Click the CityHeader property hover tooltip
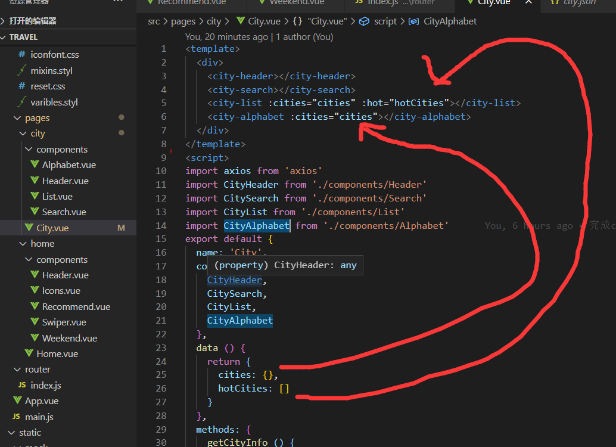 [x=285, y=265]
